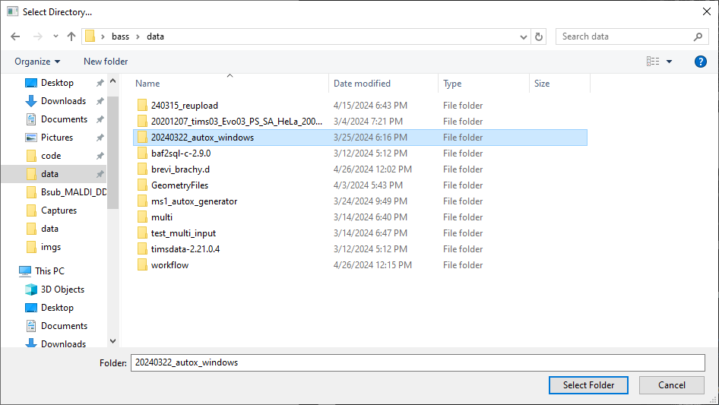
Task: Expand address bar history dropdown
Action: pos(523,36)
